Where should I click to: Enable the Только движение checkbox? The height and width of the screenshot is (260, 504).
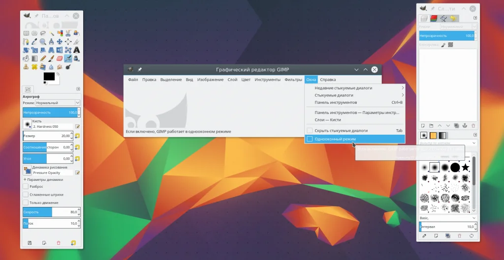[x=26, y=202]
